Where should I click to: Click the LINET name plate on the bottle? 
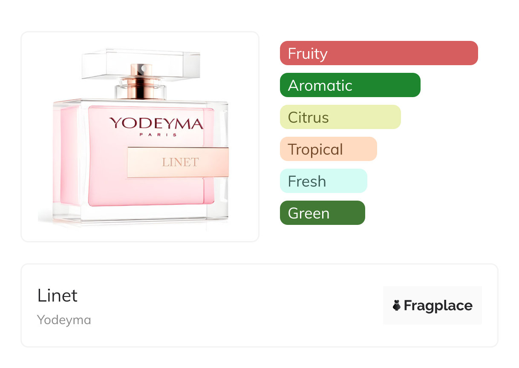[178, 162]
